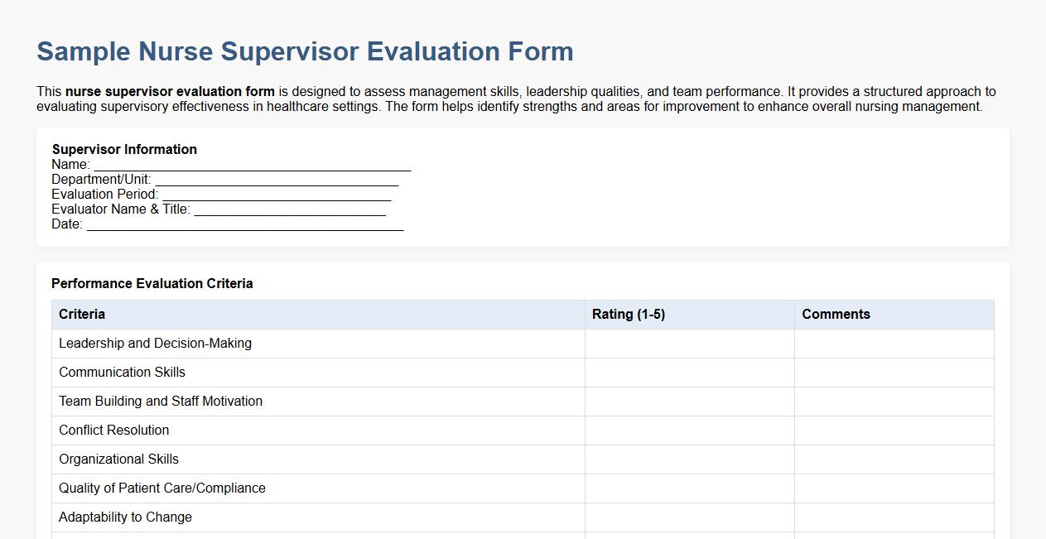
Task: Click the Name input line
Action: [x=248, y=163]
